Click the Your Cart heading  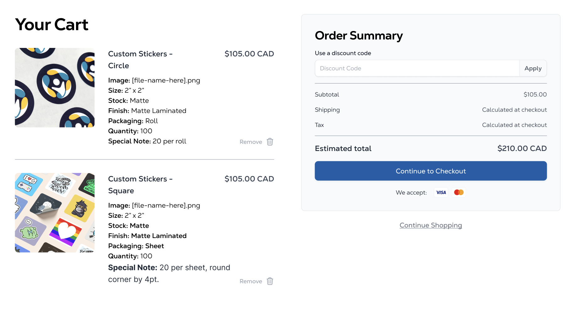pos(52,25)
